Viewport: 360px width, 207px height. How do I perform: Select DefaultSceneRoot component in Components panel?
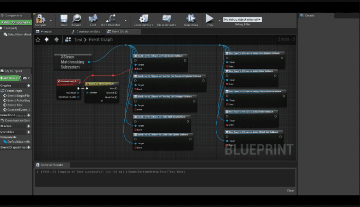(18, 34)
